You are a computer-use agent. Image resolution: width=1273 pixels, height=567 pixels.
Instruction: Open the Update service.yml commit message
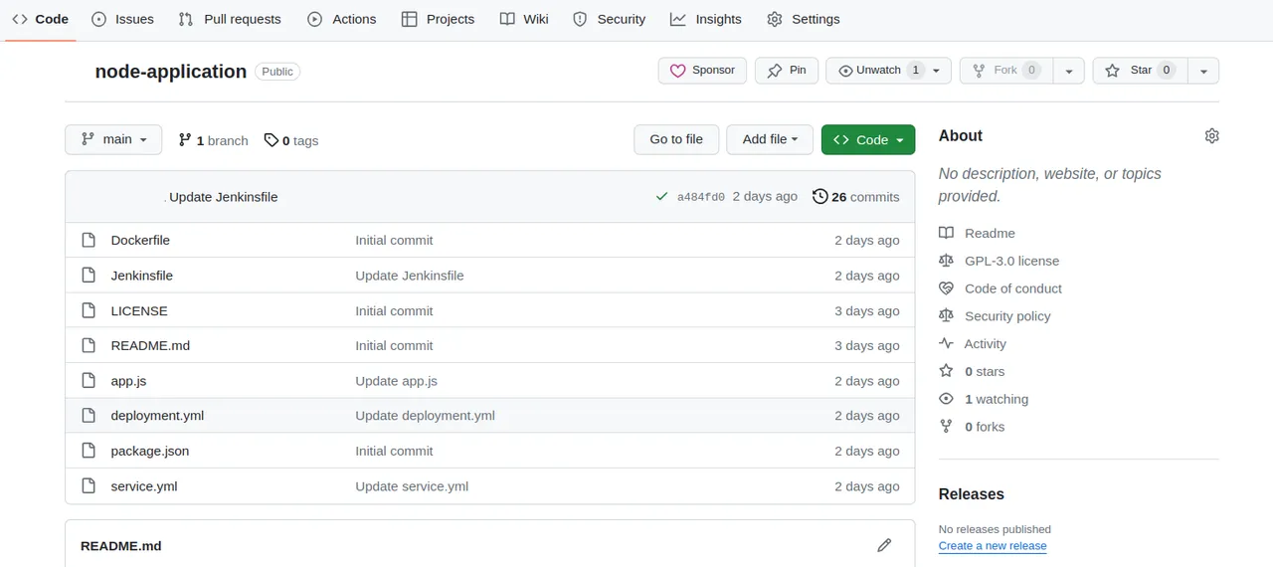click(x=412, y=486)
